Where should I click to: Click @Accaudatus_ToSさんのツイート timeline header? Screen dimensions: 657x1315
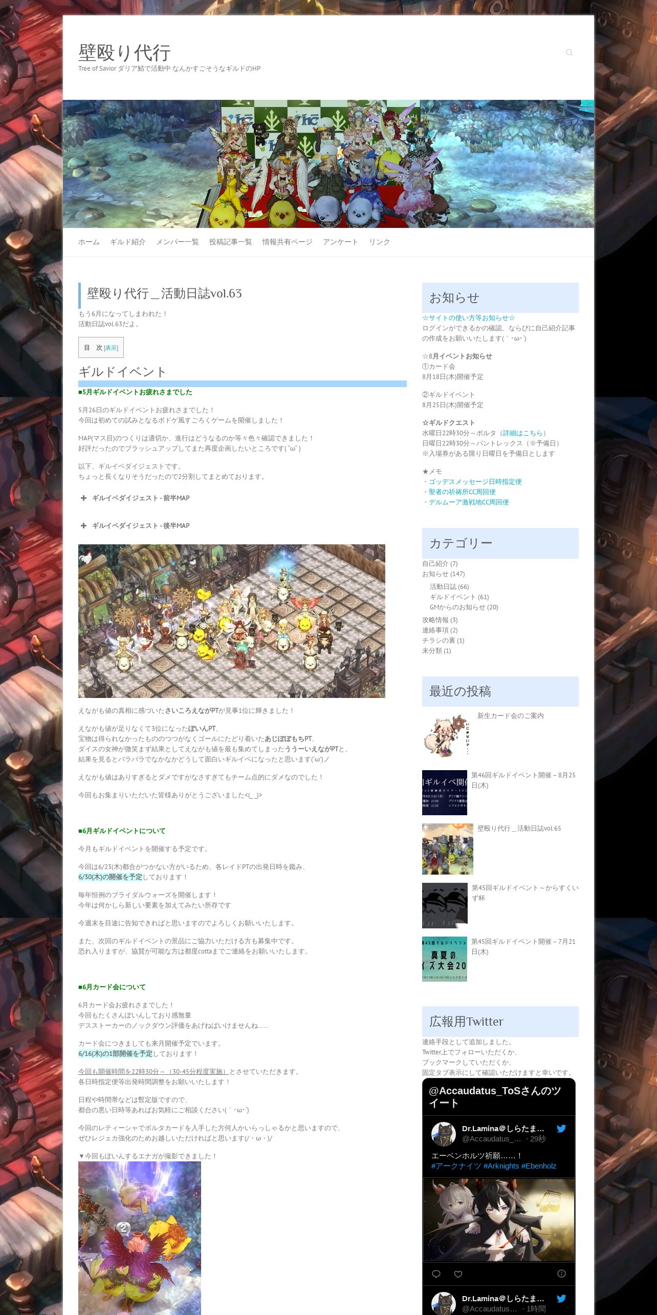pyautogui.click(x=495, y=1097)
